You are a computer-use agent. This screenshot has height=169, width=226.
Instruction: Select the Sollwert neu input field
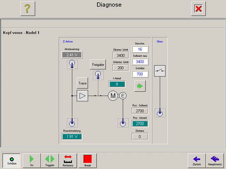point(140,62)
